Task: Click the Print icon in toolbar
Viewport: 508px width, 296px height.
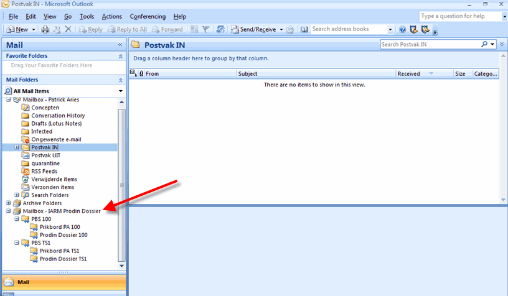Action: tap(45, 29)
